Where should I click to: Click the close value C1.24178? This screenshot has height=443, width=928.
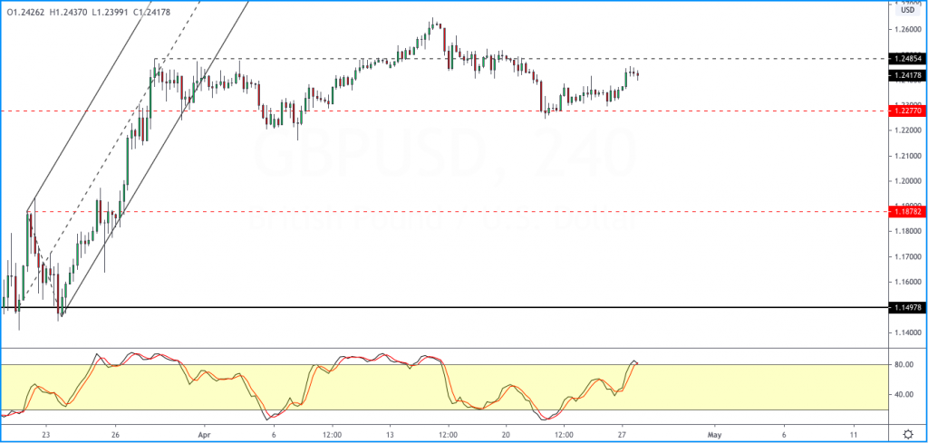tap(152, 12)
